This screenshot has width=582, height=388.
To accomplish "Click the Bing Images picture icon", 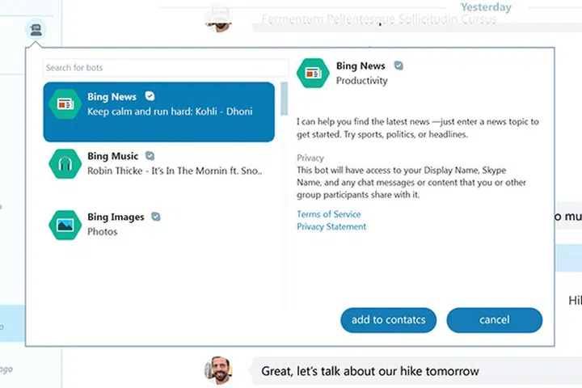I will [65, 224].
